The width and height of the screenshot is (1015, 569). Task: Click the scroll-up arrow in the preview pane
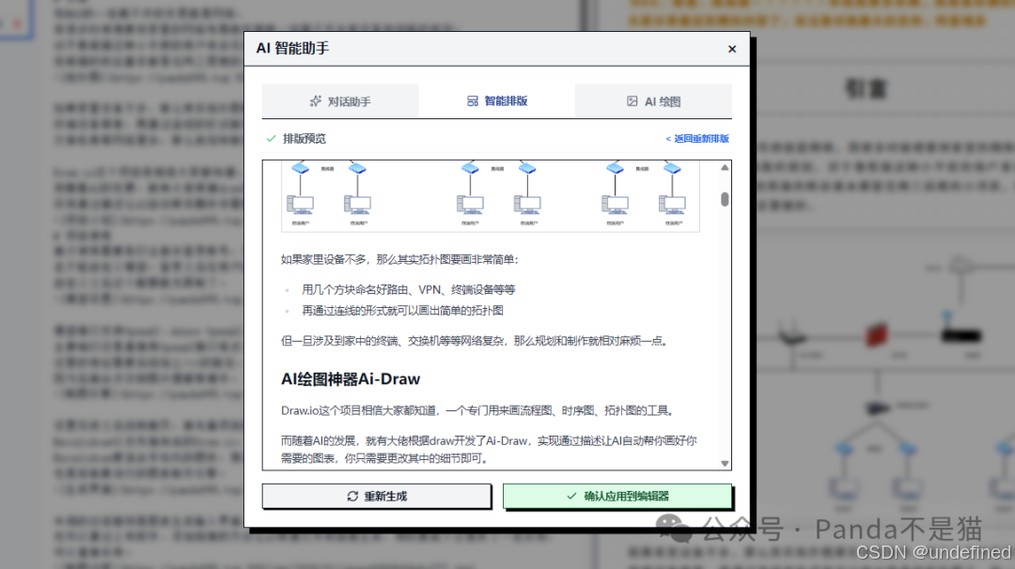point(723,166)
